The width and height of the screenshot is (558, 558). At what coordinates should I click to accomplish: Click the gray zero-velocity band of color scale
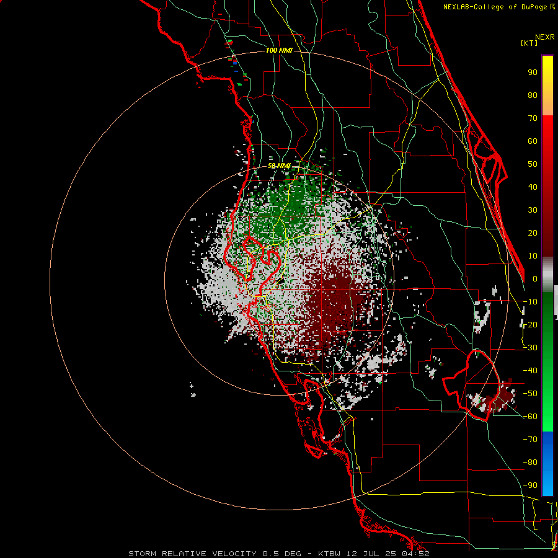coord(547,274)
